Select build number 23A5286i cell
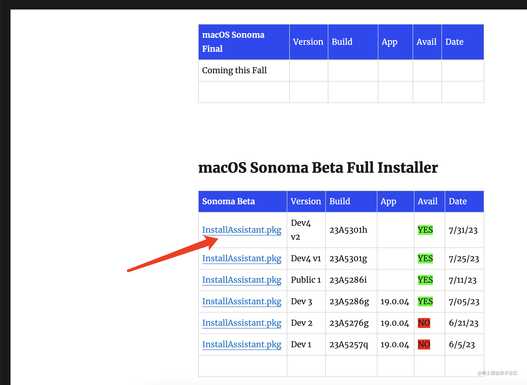This screenshot has height=385, width=527. [348, 280]
